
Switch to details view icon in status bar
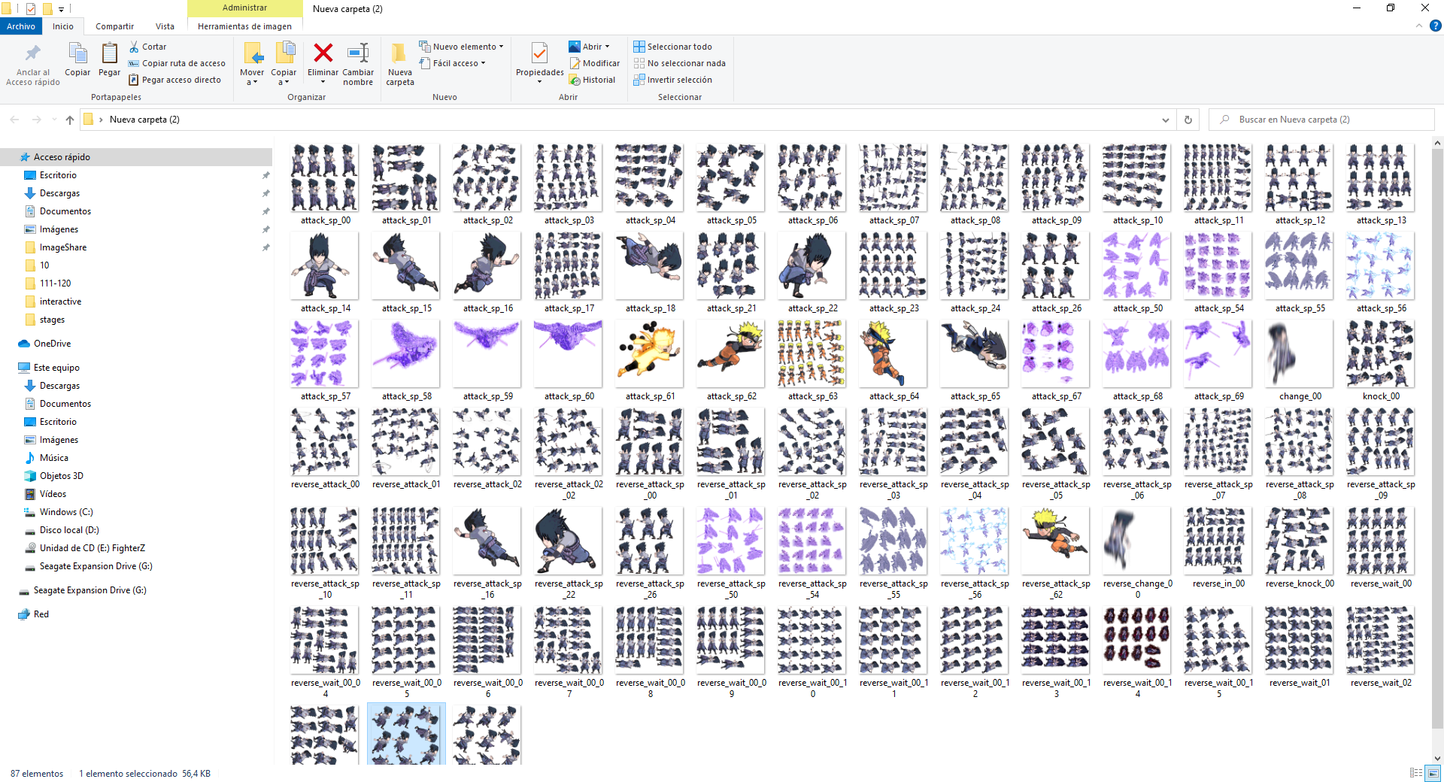point(1416,773)
